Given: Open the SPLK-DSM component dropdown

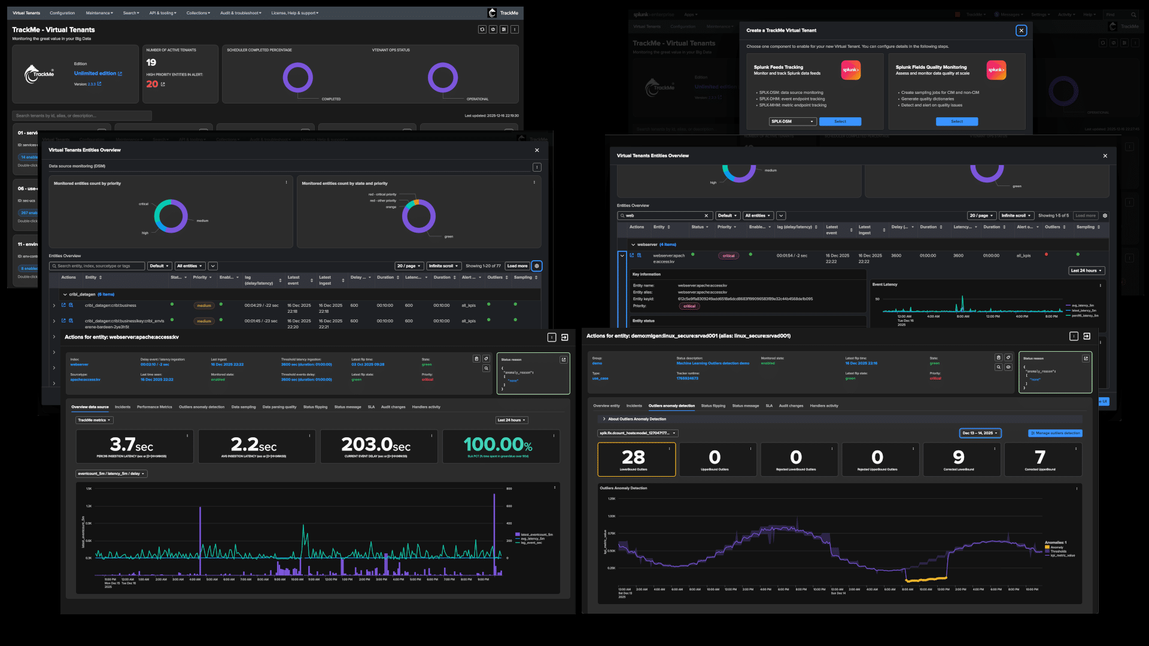Looking at the screenshot, I should click(792, 121).
